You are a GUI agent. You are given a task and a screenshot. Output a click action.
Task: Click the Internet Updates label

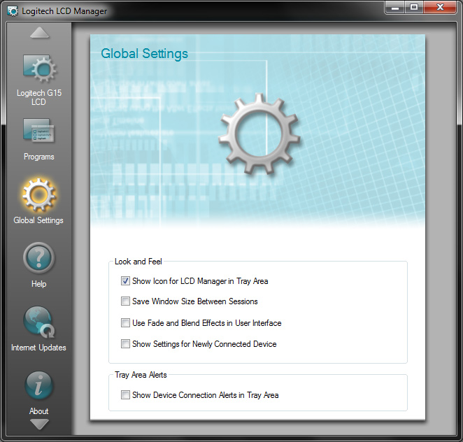[x=38, y=348]
